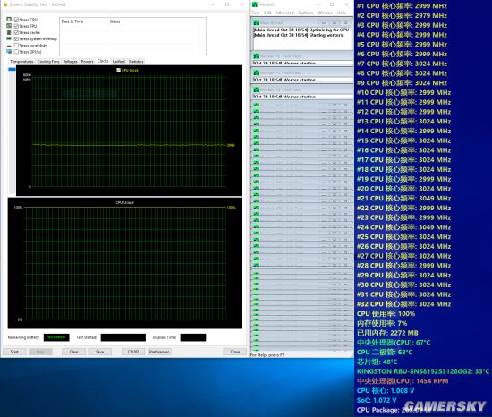Click the monitor icon beside Stress GPU(s)
The height and width of the screenshot is (417, 492).
pyautogui.click(x=9, y=52)
